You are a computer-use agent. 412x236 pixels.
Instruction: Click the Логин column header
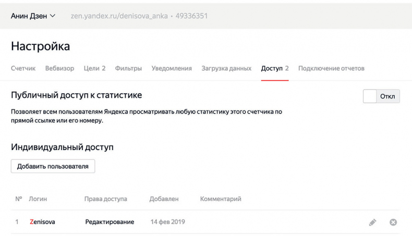[38, 199]
